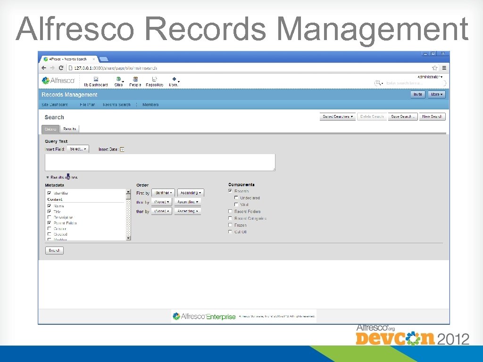This screenshot has width=483, height=362.
Task: Focus the Query Text box
Action: click(160, 163)
